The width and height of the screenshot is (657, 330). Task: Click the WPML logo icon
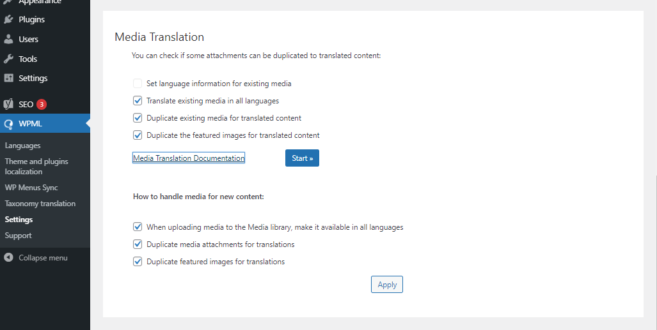click(8, 124)
